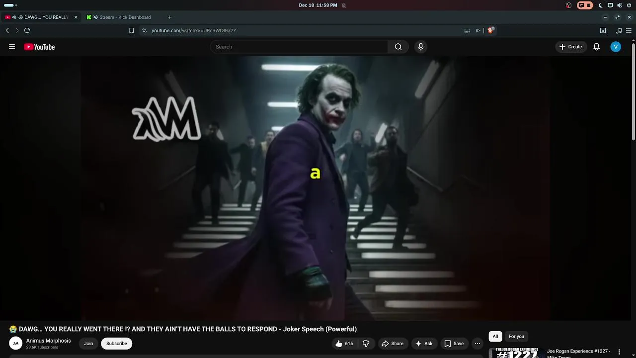Click the video title text
The width and height of the screenshot is (636, 358).
183,329
